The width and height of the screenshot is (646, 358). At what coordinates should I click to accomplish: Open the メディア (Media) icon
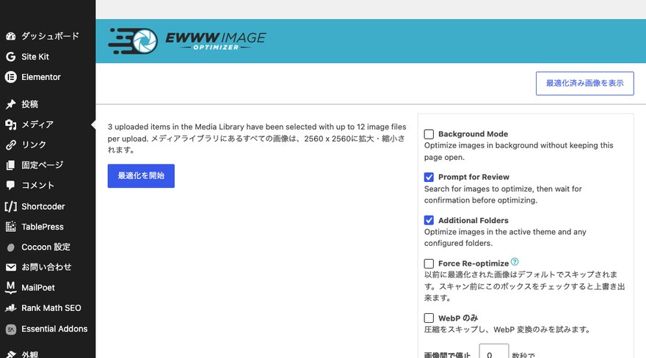click(11, 124)
